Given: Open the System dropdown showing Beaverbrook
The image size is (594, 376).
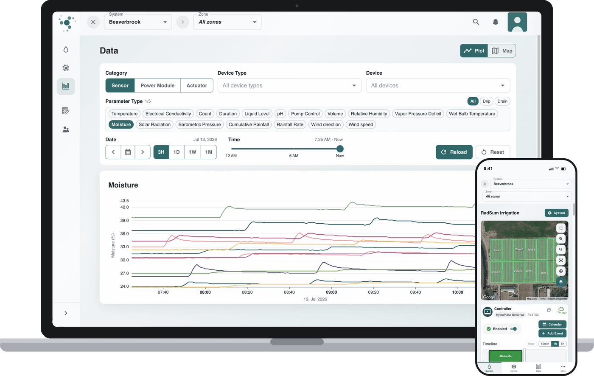Looking at the screenshot, I should [x=138, y=22].
